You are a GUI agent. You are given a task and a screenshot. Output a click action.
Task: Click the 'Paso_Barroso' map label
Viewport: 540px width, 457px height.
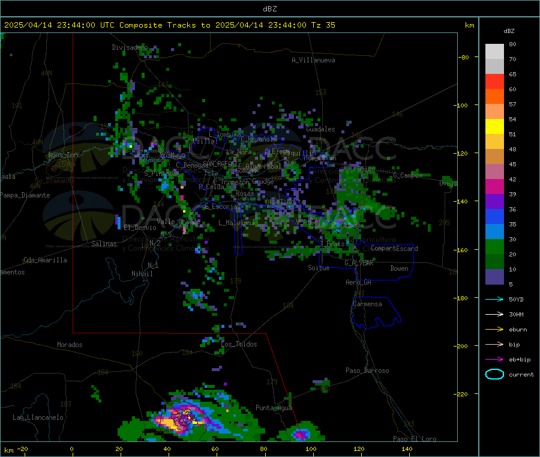(x=367, y=371)
